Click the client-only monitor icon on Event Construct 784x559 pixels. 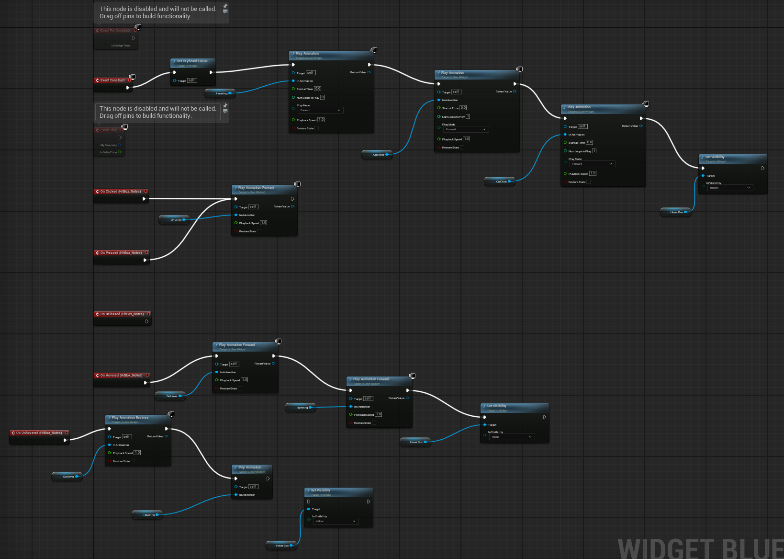[x=132, y=77]
